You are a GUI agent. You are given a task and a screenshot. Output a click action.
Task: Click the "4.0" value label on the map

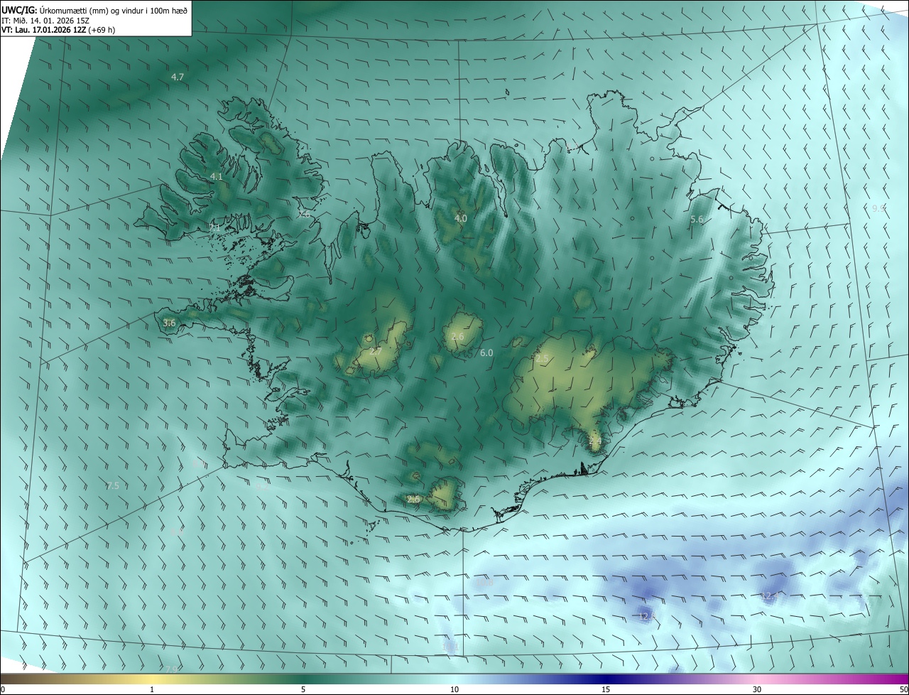pos(461,218)
